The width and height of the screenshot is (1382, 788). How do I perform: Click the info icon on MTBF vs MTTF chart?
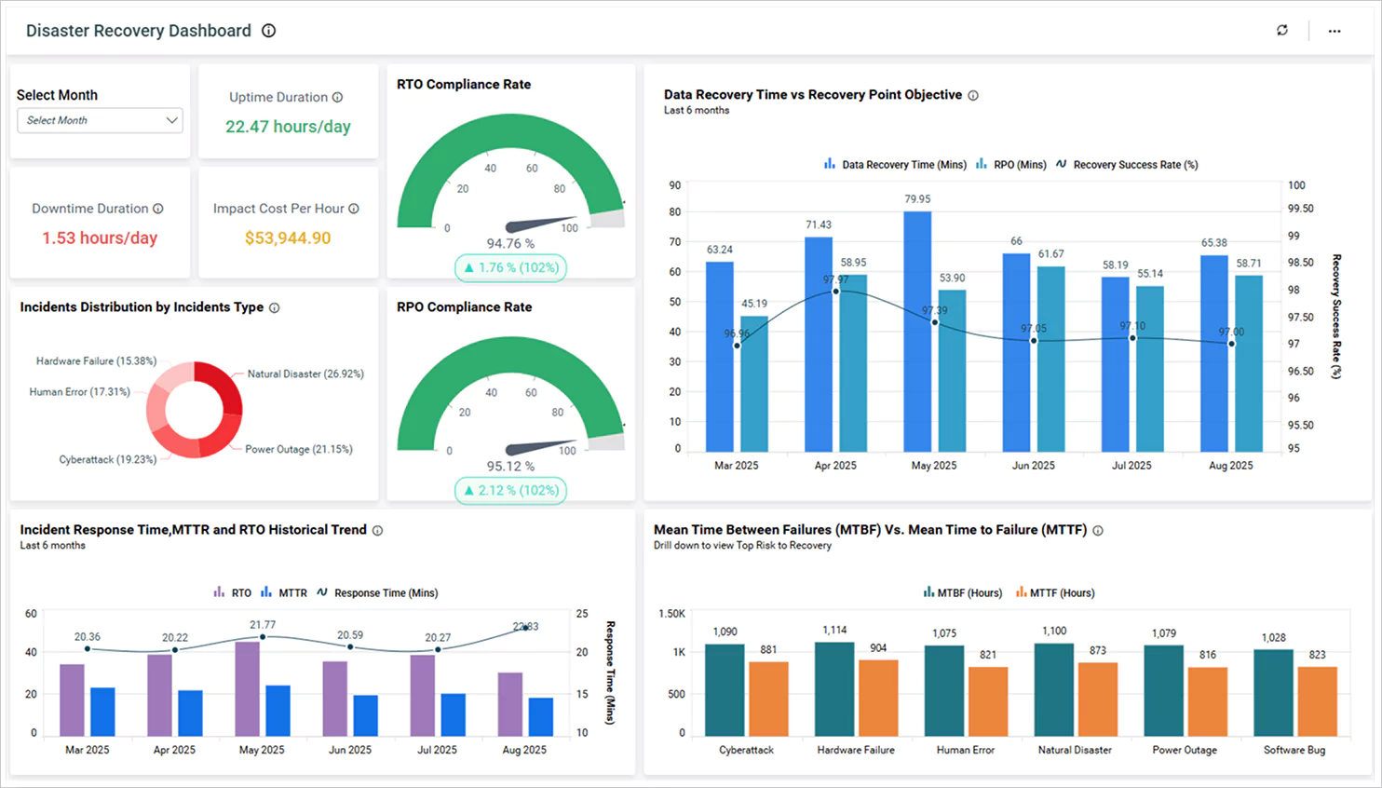[x=1098, y=529]
